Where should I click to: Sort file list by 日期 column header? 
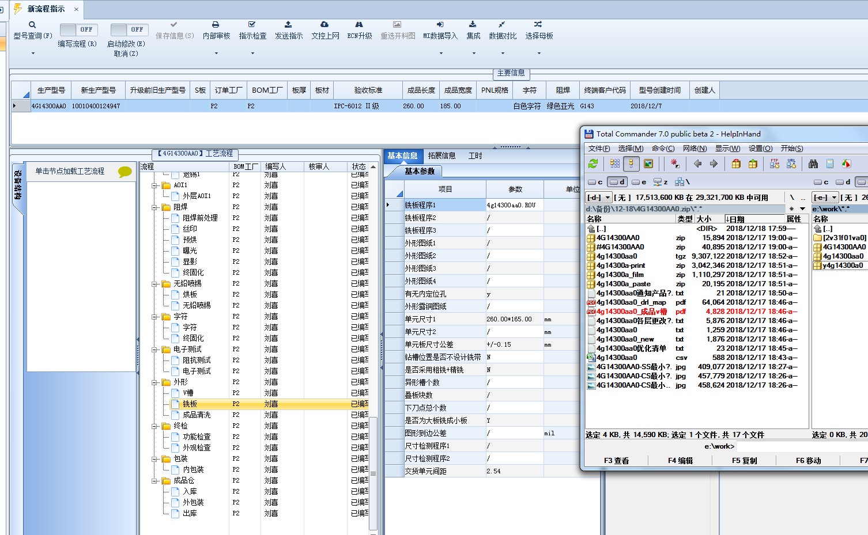[756, 219]
